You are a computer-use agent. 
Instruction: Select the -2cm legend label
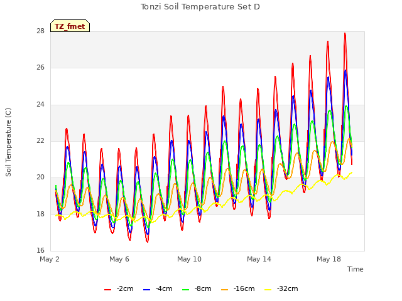pyautogui.click(x=125, y=288)
